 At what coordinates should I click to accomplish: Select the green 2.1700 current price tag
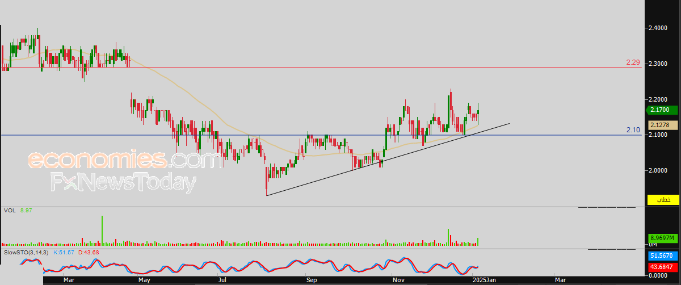[663, 111]
